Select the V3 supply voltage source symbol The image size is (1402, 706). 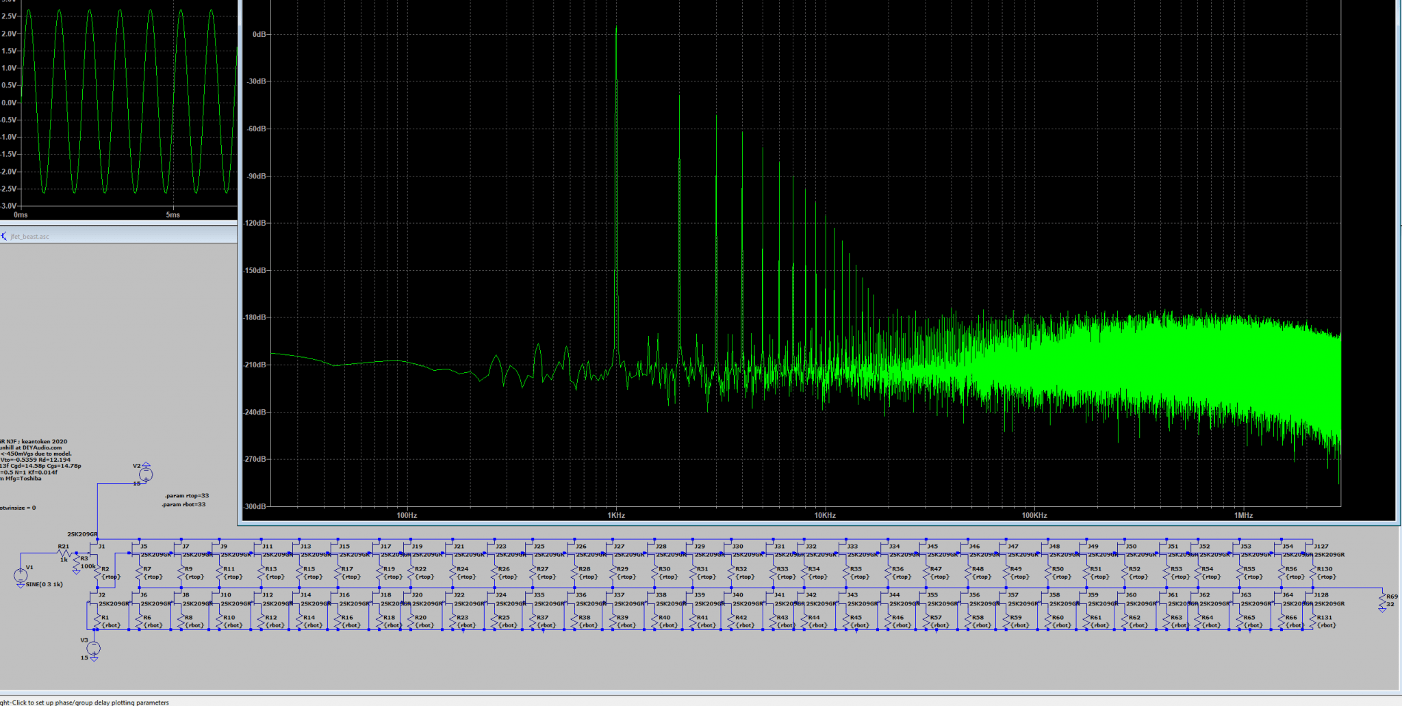(94, 648)
